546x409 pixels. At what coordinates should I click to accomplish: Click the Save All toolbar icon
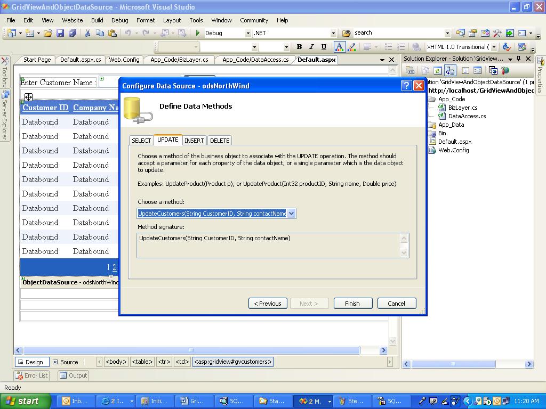pos(73,33)
